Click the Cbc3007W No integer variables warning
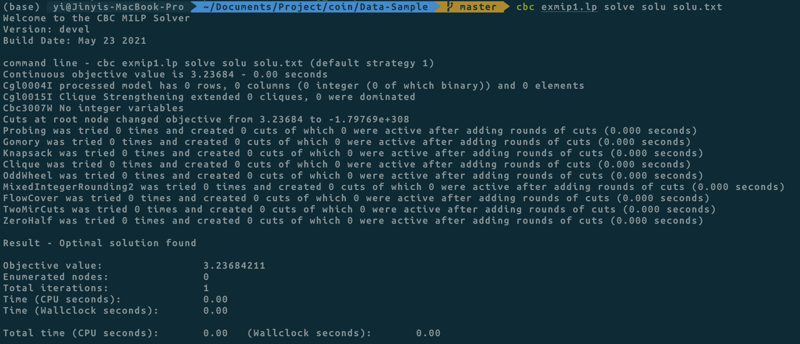Screen dimensions: 800x344 click(93, 108)
